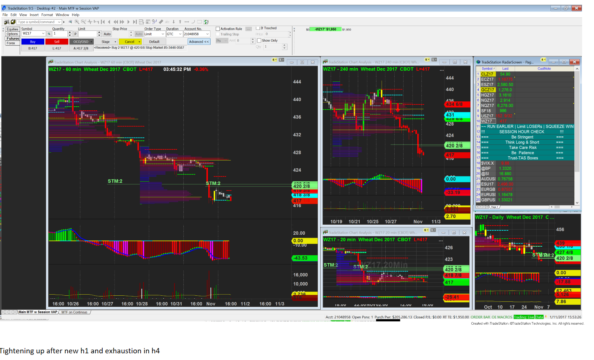Viewport: 594px width, 360px height.
Task: Toggle the Show Only checkbox
Action: [259, 40]
